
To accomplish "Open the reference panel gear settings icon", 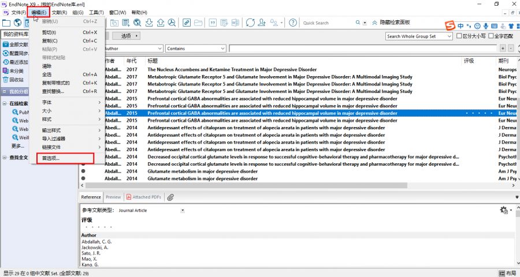I will coord(504,209).
